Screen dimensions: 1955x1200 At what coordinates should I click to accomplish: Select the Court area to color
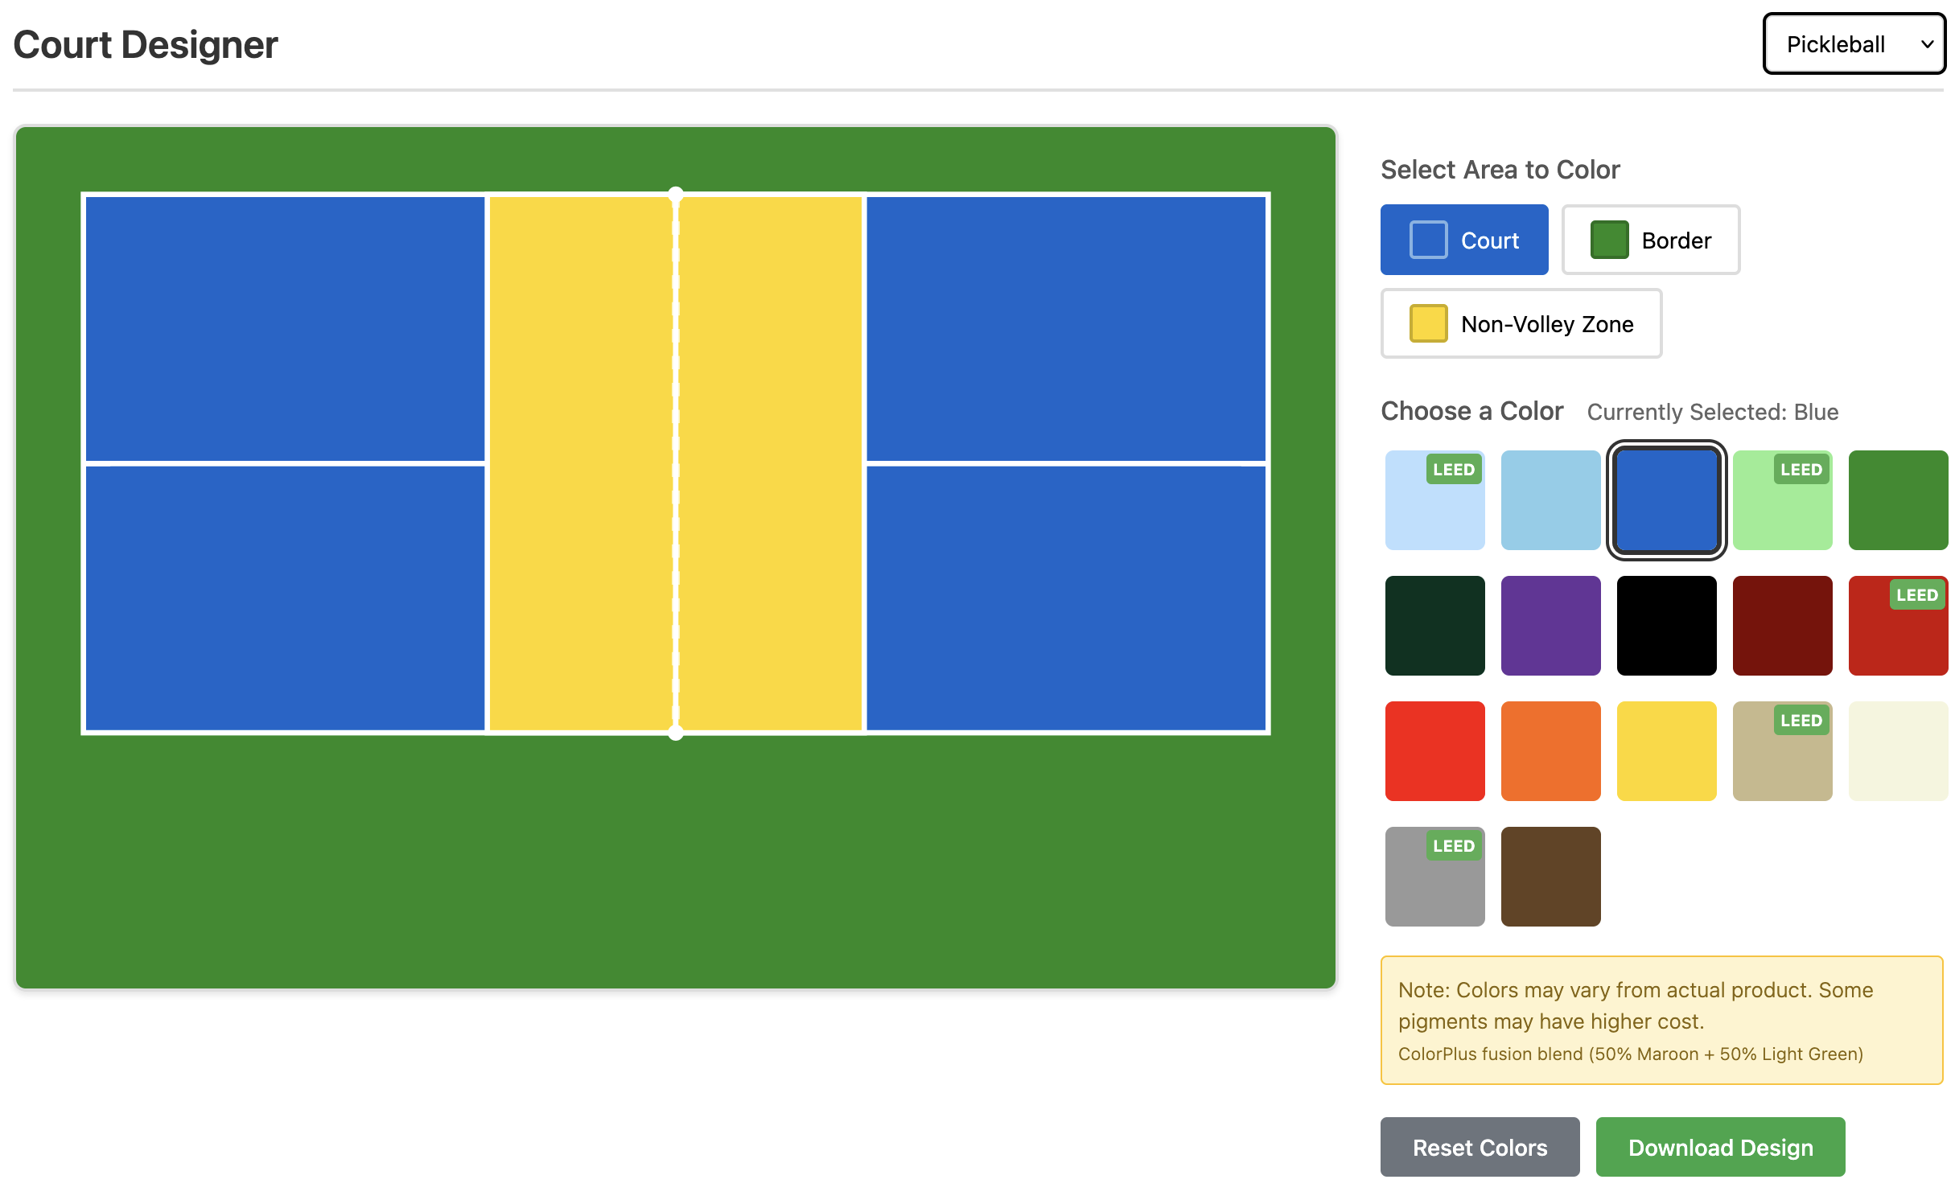pyautogui.click(x=1464, y=239)
